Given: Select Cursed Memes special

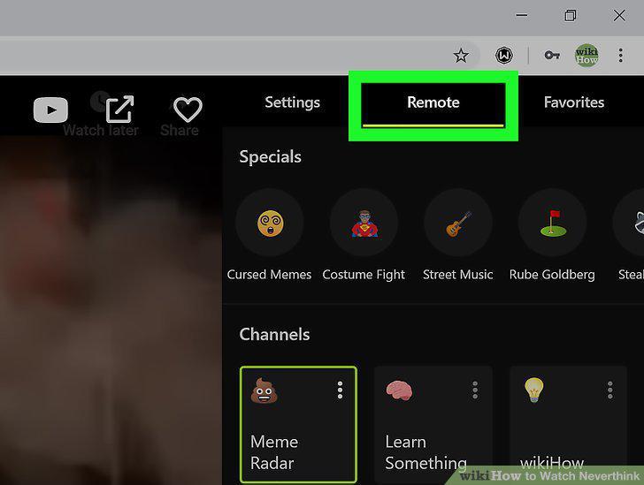Looking at the screenshot, I should [x=270, y=235].
